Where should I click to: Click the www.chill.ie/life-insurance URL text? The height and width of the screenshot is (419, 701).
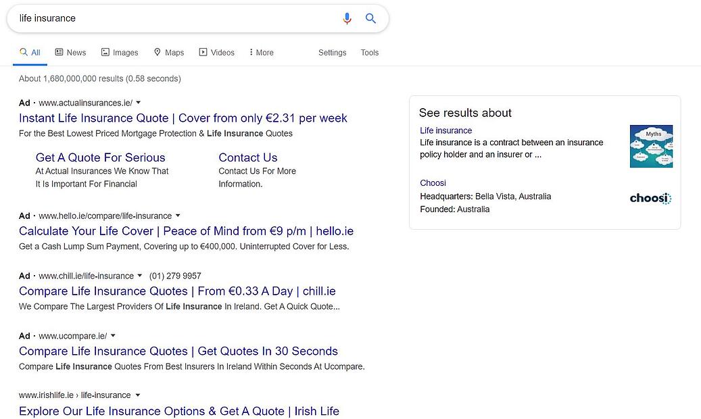[87, 276]
